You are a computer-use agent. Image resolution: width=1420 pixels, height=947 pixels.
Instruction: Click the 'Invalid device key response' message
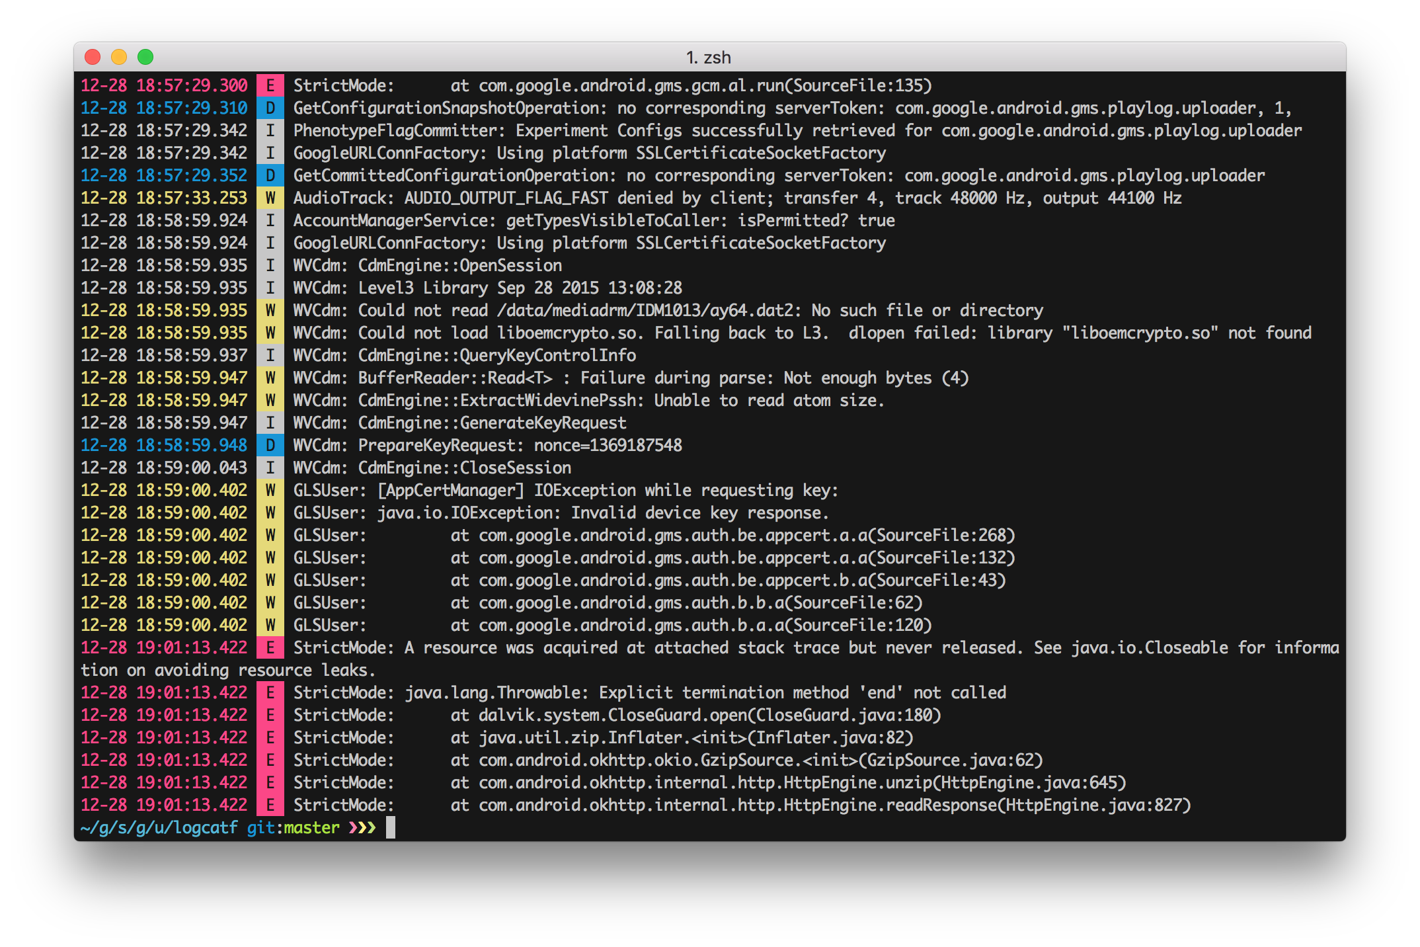pyautogui.click(x=699, y=513)
